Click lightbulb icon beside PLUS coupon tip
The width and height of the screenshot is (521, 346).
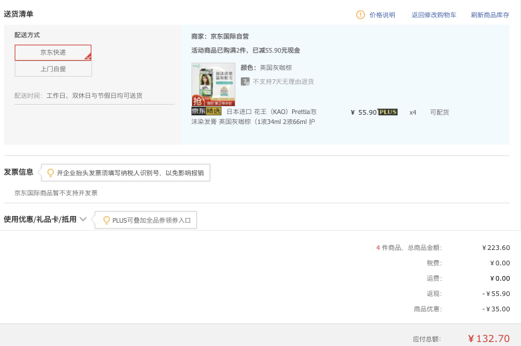tap(106, 220)
